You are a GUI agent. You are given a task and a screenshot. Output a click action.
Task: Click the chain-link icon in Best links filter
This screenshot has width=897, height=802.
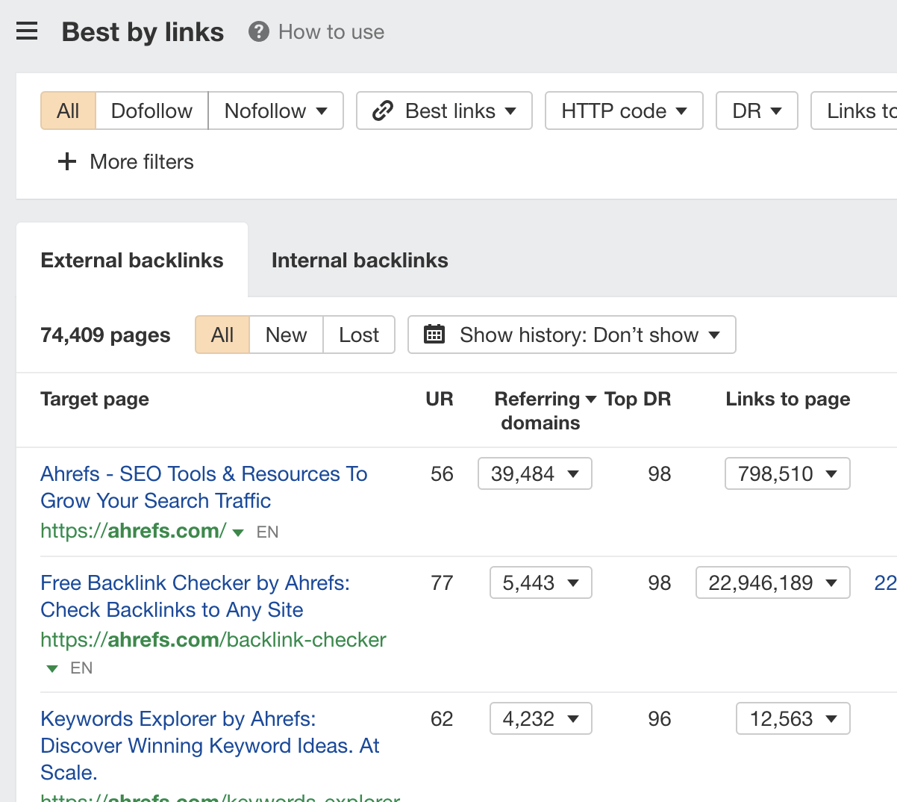click(383, 111)
